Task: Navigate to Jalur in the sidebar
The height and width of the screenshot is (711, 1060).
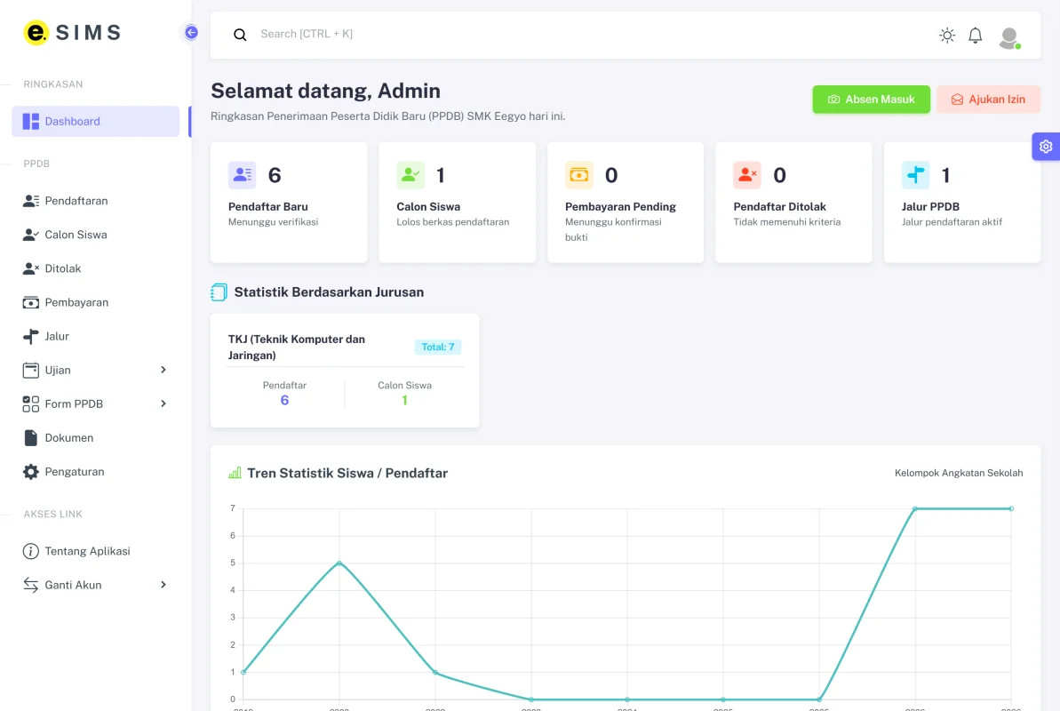Action: click(x=95, y=336)
